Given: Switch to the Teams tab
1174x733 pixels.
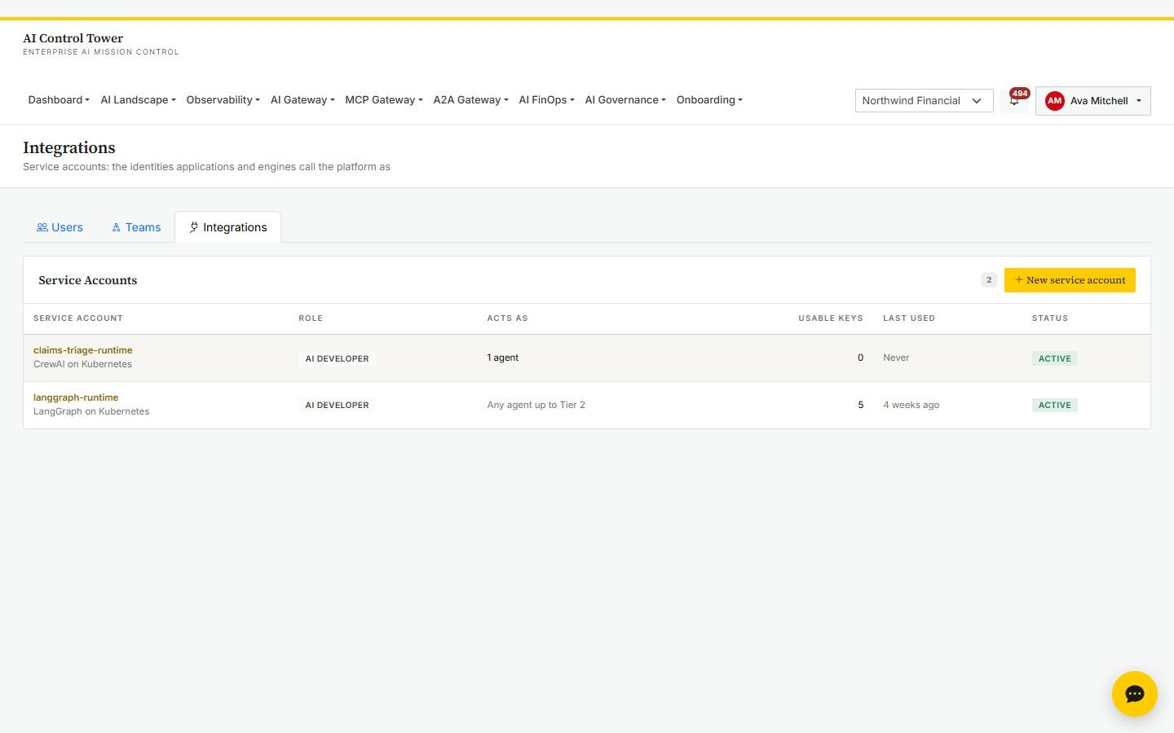Looking at the screenshot, I should click(x=136, y=227).
